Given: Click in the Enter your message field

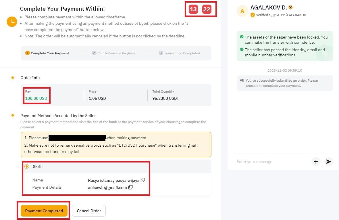Looking at the screenshot, I should click(x=272, y=162).
